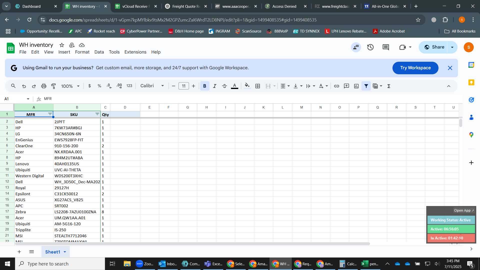This screenshot has width=480, height=270.
Task: Switch to the vCloud Receive browser tab
Action: point(136,6)
